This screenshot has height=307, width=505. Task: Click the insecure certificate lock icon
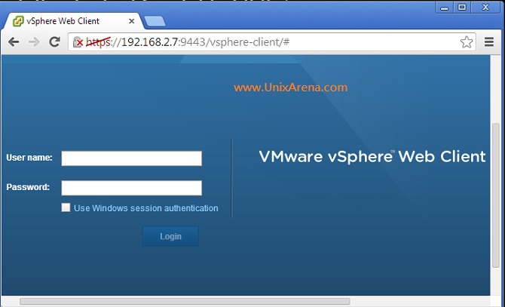point(78,42)
